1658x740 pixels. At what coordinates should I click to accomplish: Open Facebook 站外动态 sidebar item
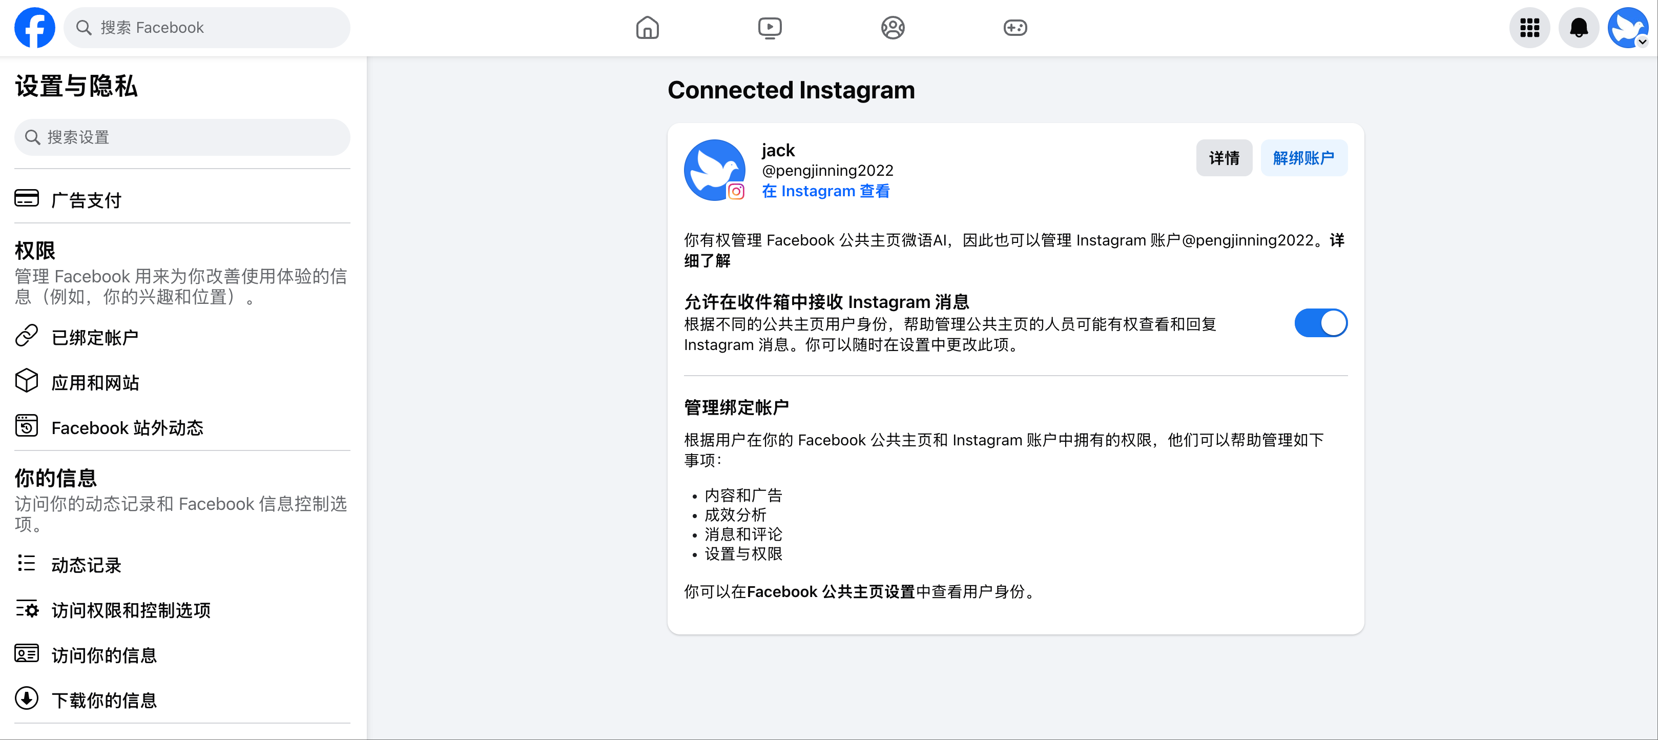[x=127, y=427]
